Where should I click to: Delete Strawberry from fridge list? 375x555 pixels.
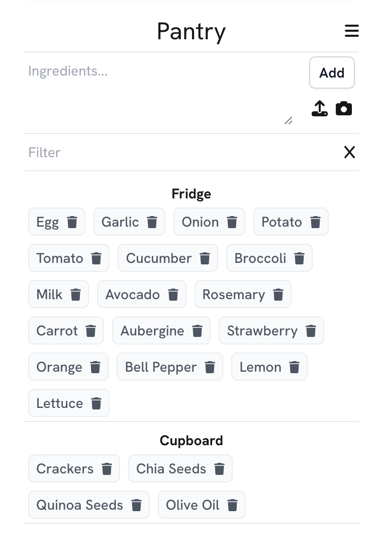(311, 331)
